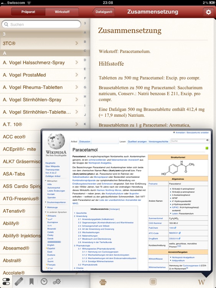Open contents entry 1 Geschichte
Image resolution: width=216 pixels, height=288 pixels.
click(80, 213)
